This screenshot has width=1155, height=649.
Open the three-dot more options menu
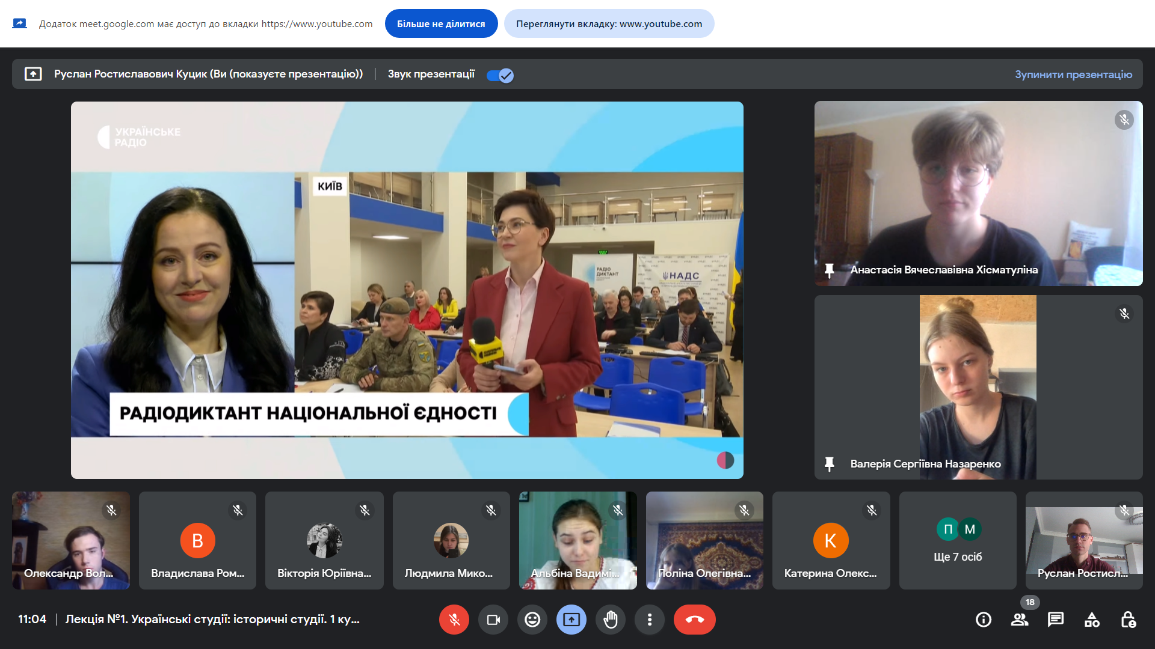tap(650, 620)
